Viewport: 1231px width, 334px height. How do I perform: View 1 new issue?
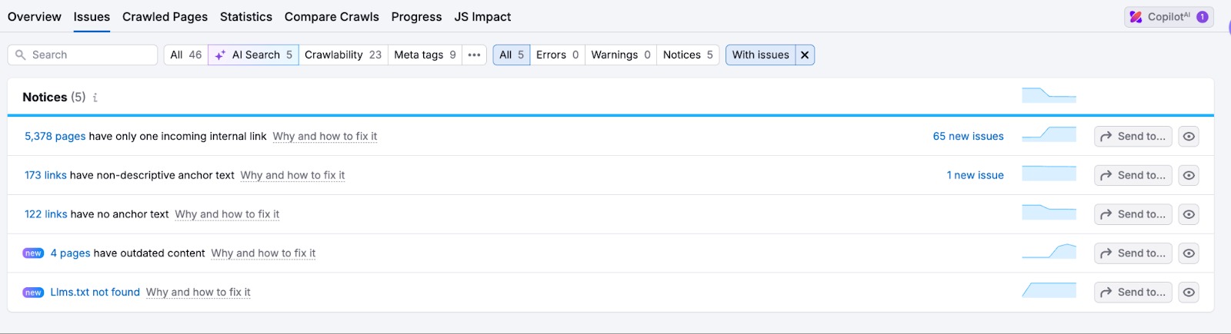coord(975,175)
